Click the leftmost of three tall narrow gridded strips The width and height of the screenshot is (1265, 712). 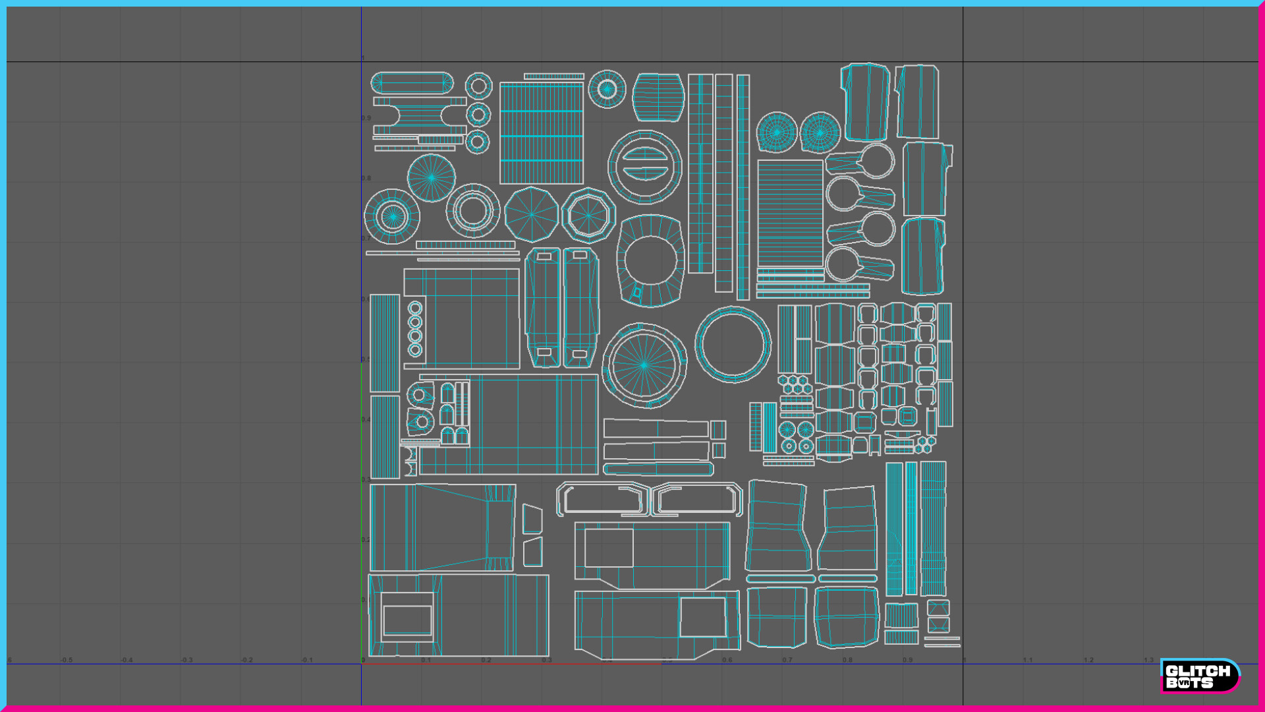pyautogui.click(x=700, y=173)
